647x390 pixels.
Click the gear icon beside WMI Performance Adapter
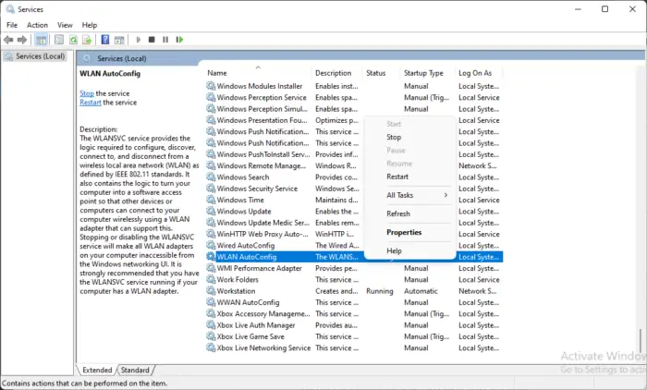click(211, 268)
